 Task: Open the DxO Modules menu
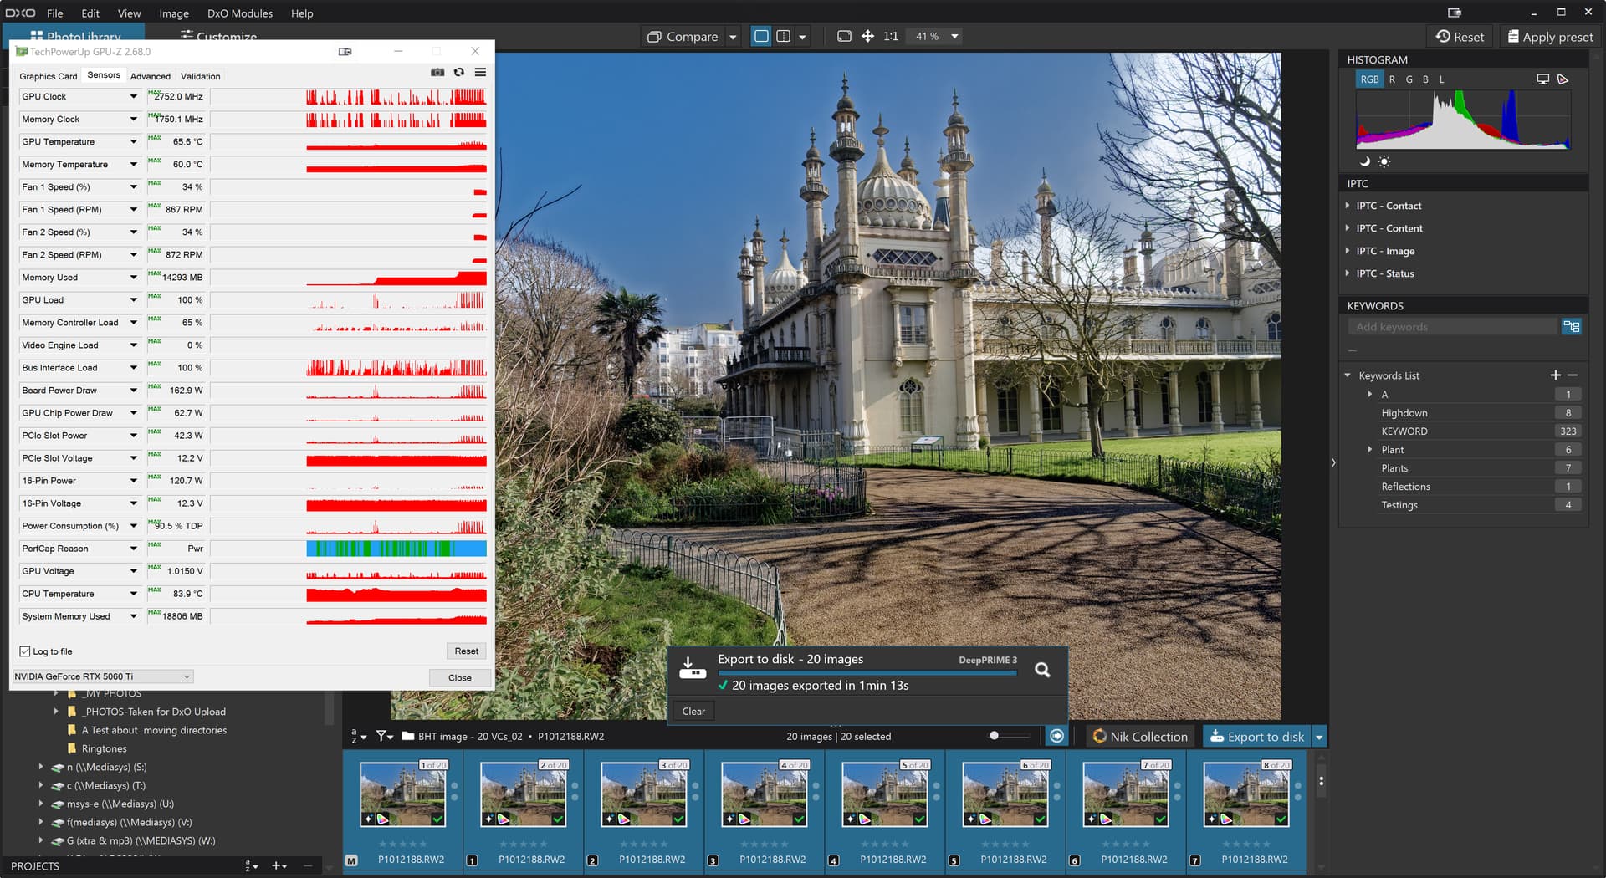(239, 13)
